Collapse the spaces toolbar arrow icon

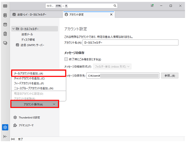pyautogui.click(x=5, y=136)
